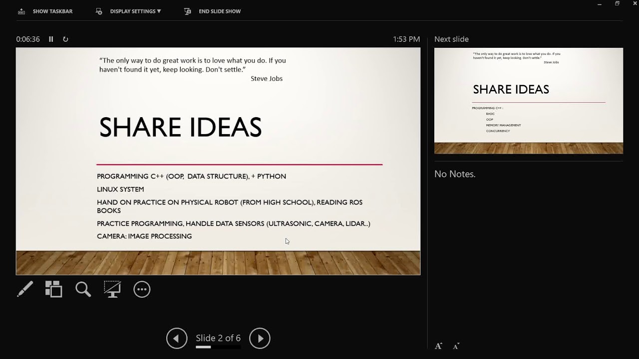
Task: Click the elapsed time 0:06:36
Action: 28,39
